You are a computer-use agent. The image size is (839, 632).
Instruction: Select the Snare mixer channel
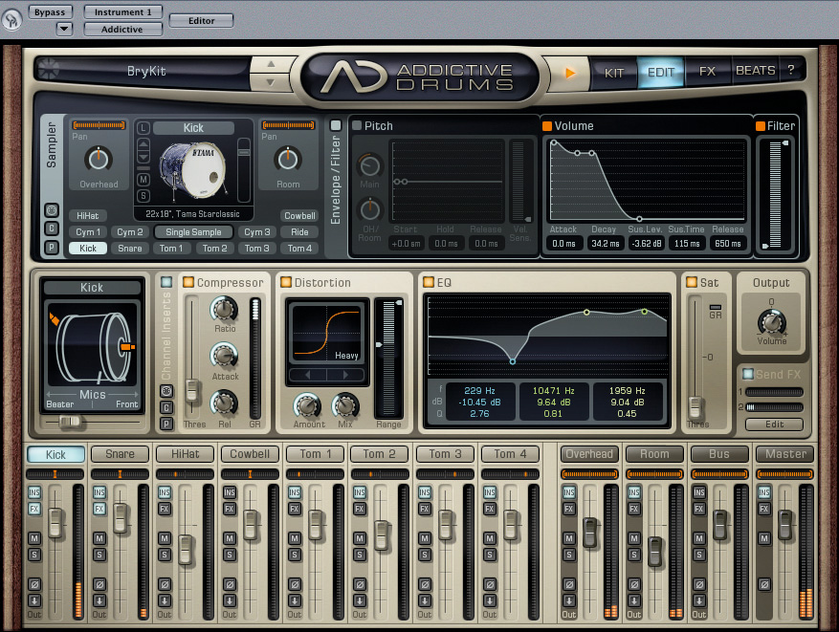(x=120, y=454)
